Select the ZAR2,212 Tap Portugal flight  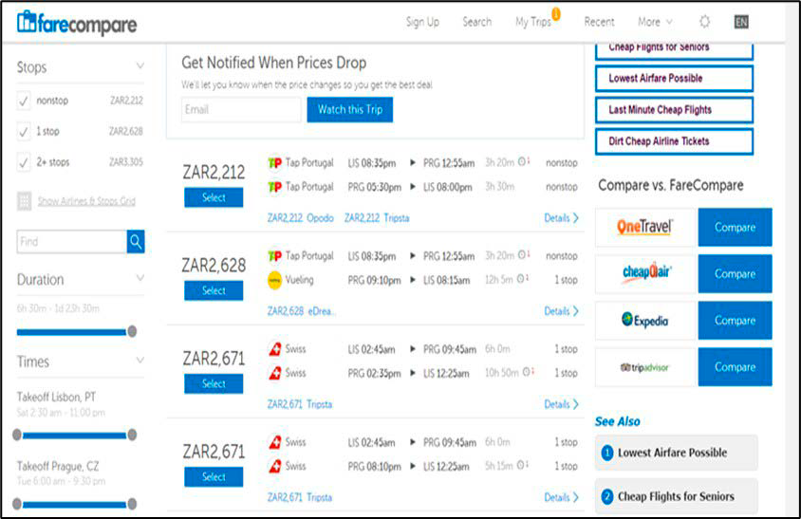(214, 197)
